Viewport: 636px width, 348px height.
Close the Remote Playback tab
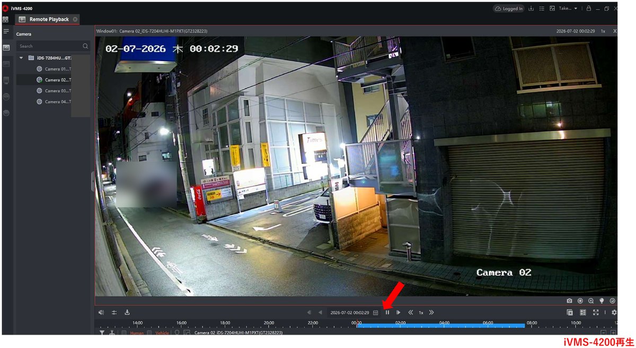75,19
